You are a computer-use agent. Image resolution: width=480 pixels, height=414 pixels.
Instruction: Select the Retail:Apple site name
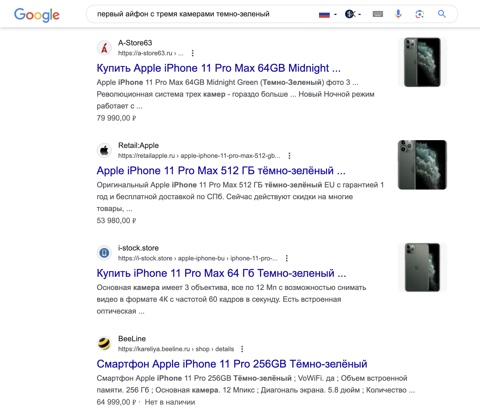pos(138,145)
